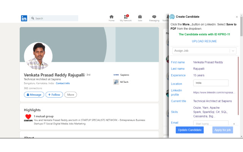Click the candidate form scrollbar
The width and height of the screenshot is (243, 152).
pyautogui.click(x=238, y=86)
